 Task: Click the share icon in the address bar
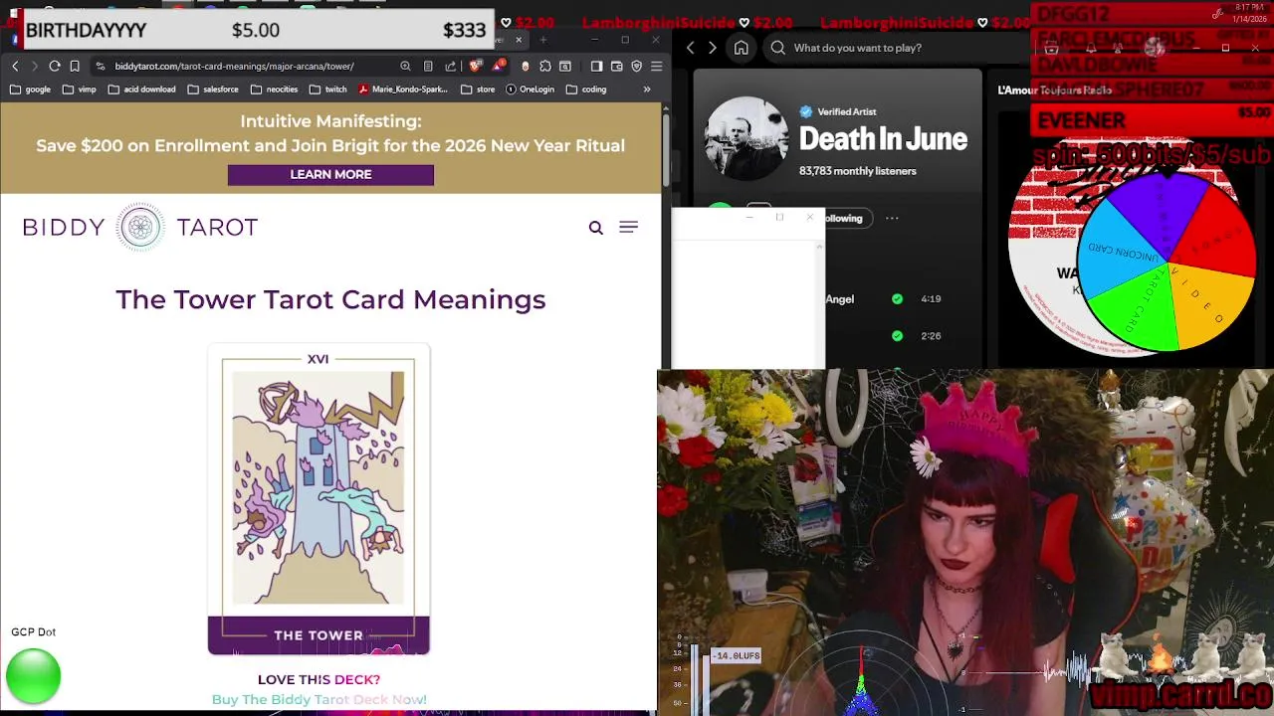[x=450, y=66]
